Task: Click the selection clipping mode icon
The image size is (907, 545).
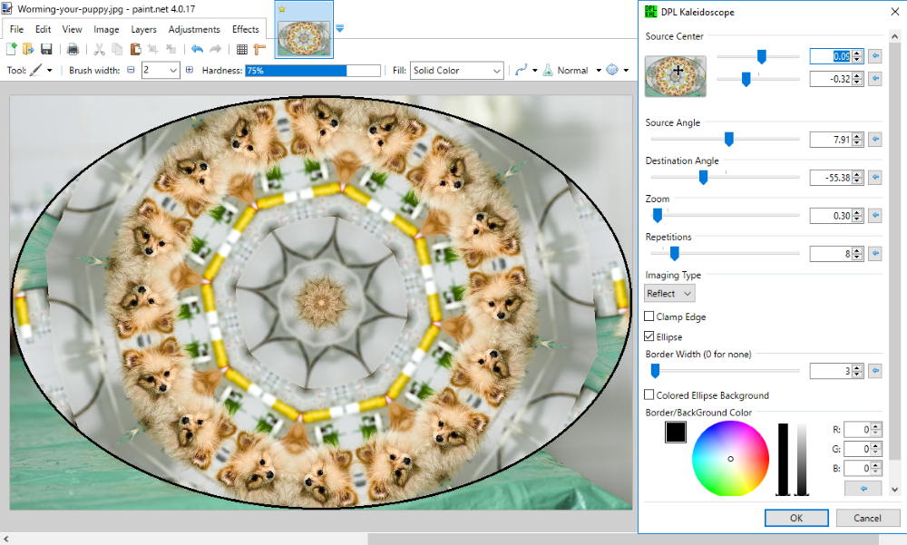Action: point(612,70)
